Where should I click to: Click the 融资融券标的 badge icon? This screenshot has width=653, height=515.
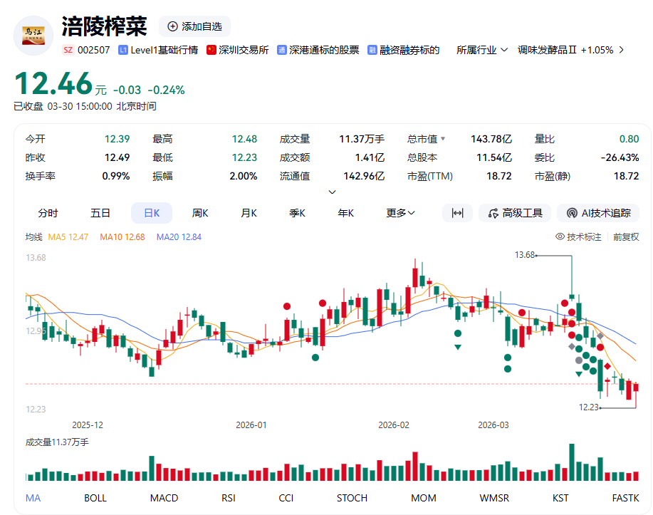pyautogui.click(x=373, y=50)
